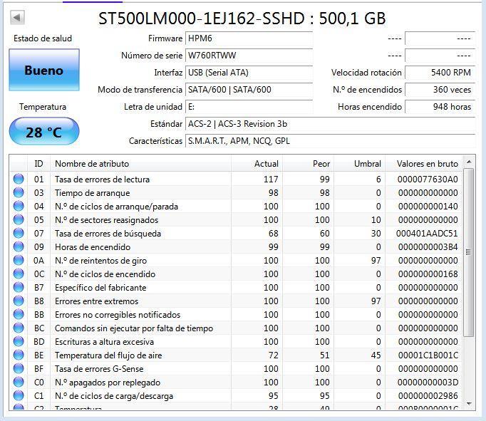Image resolution: width=486 pixels, height=421 pixels.
Task: Sort by the ID column header
Action: pos(38,163)
